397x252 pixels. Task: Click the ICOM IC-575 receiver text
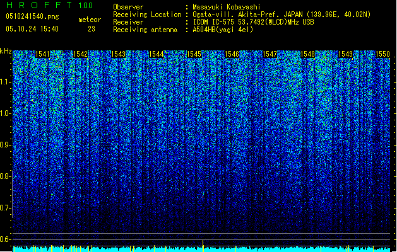click(x=253, y=22)
